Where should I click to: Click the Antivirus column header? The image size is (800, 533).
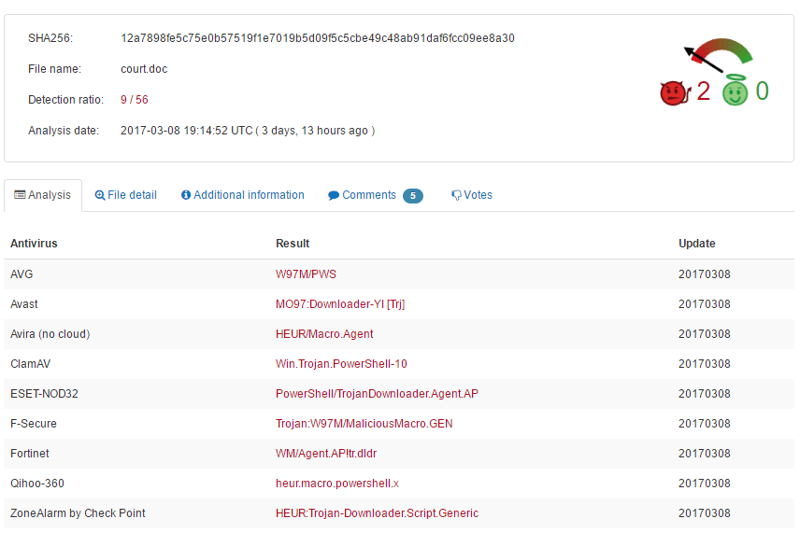coord(34,244)
